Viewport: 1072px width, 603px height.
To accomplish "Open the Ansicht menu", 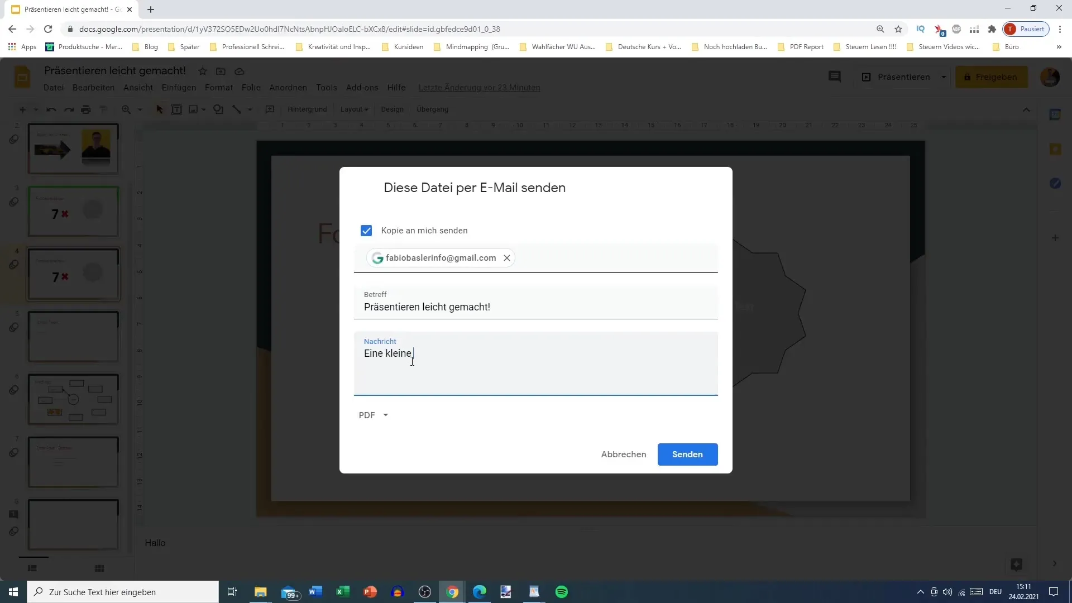I will (138, 88).
